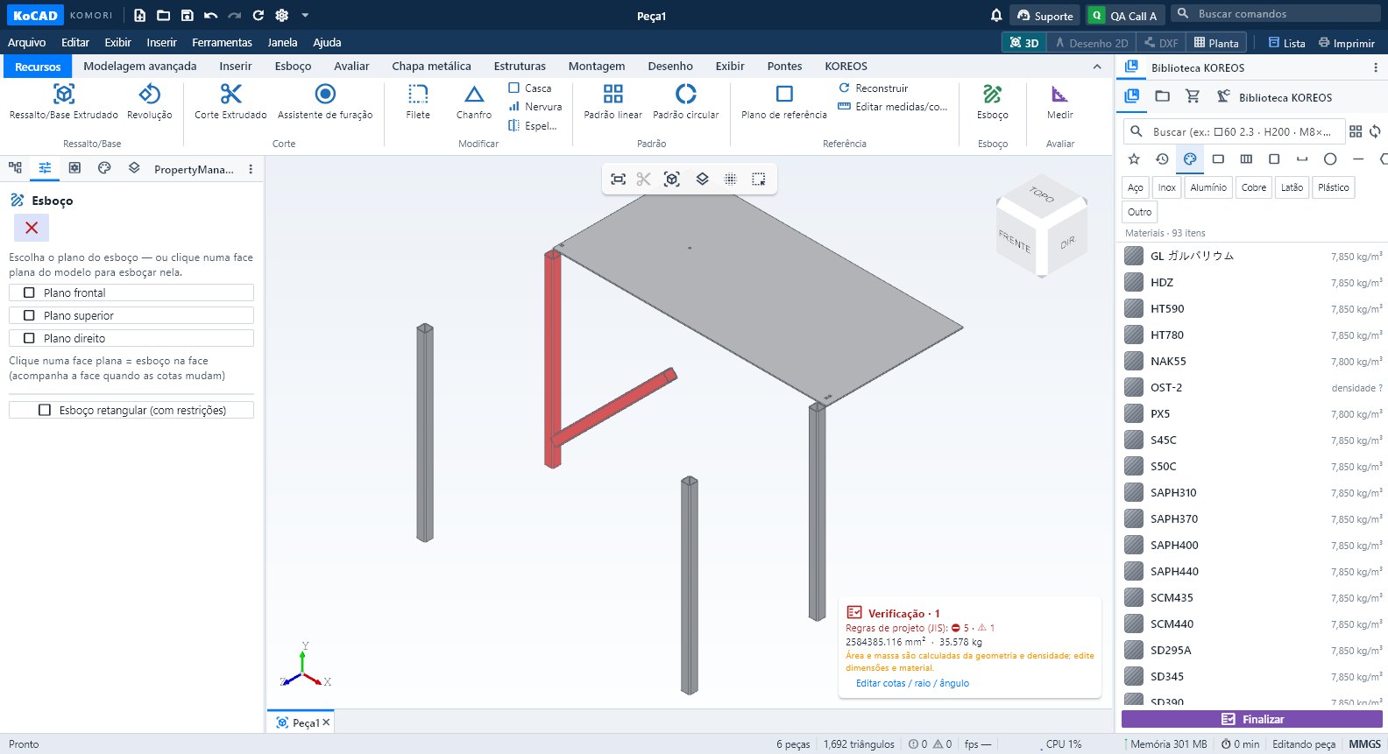Screen dimensions: 1388x754
Task: Expand the quick access toolbar dropdown arrow
Action: (x=305, y=15)
